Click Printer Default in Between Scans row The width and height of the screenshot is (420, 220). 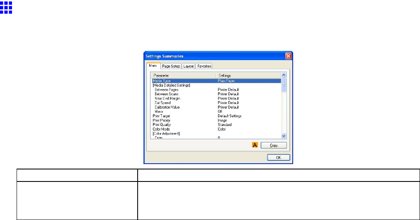[228, 94]
